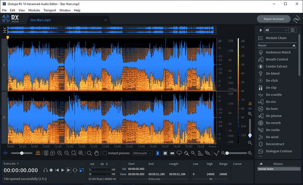This screenshot has height=185, width=303.
Task: Select the zoom magnifier tool
Action: coord(89,153)
